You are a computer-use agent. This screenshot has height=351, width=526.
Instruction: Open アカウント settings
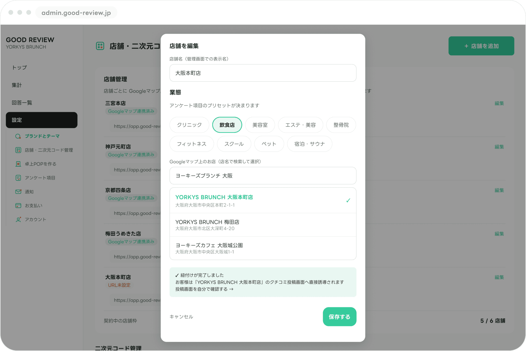36,219
